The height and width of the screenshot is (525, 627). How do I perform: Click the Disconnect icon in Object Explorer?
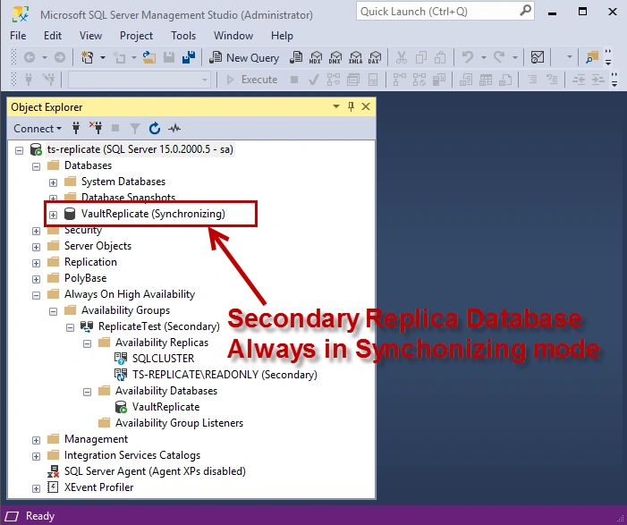tap(95, 128)
